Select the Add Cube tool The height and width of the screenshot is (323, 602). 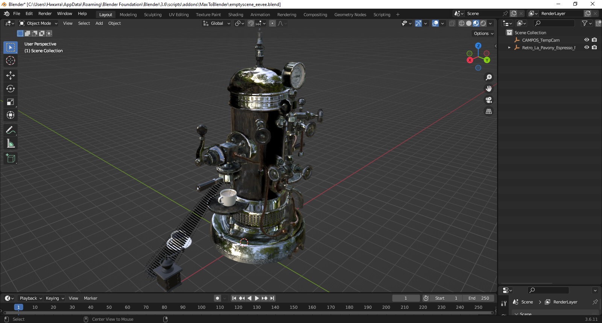(11, 158)
